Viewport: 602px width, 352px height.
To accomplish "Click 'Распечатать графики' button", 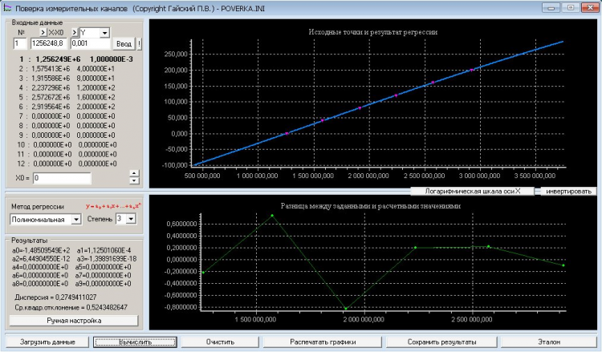I will 323,342.
